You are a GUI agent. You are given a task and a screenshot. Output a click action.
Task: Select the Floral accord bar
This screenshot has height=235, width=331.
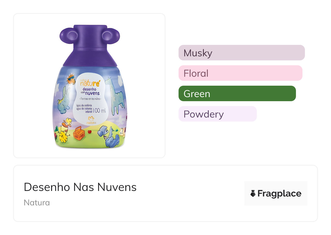pyautogui.click(x=240, y=73)
